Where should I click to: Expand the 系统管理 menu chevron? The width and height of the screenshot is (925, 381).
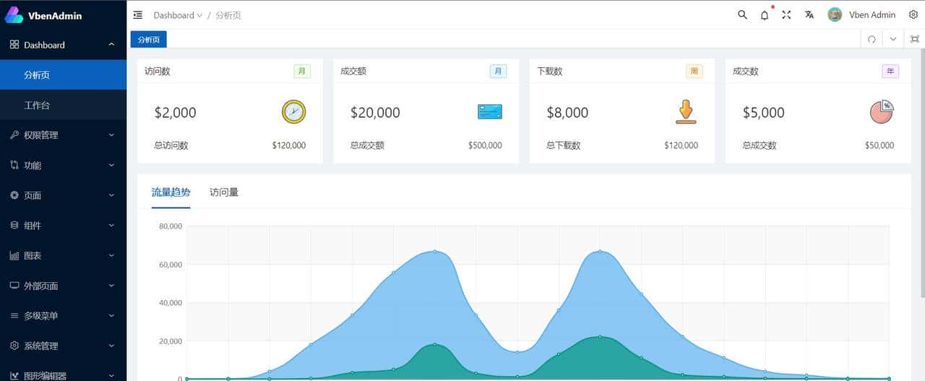[111, 346]
